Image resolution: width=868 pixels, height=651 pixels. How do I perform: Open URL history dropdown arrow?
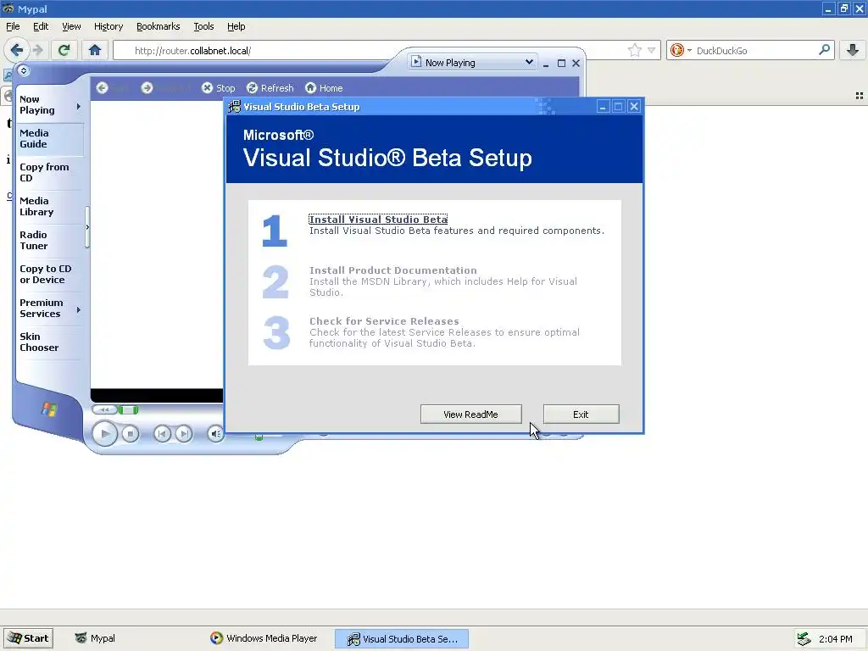[652, 50]
